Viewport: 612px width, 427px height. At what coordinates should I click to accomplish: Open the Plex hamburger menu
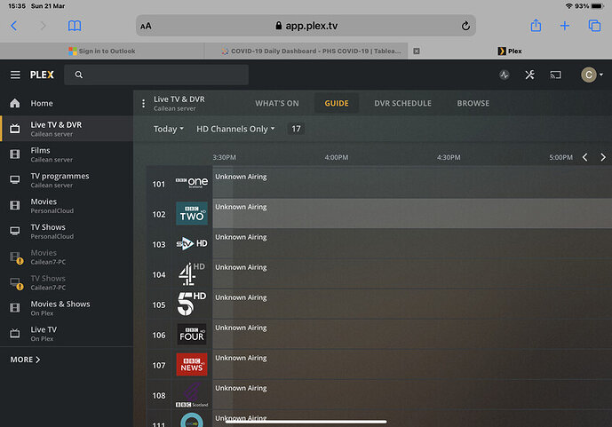coord(15,75)
